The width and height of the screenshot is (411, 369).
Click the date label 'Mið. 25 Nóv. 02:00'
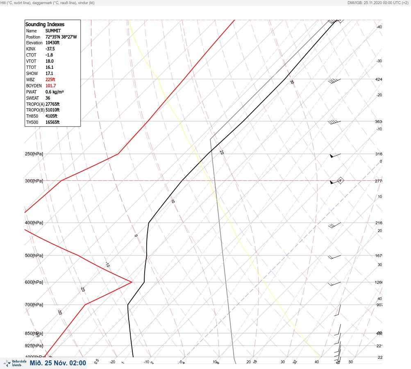click(58, 363)
